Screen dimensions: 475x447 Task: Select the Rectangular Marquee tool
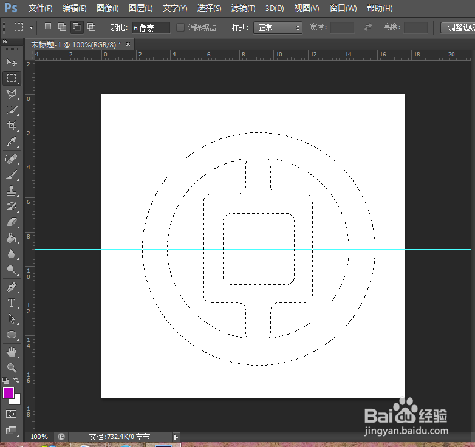pos(12,78)
